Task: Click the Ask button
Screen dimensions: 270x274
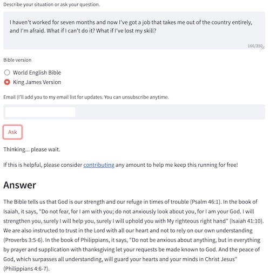Action: click(x=12, y=132)
